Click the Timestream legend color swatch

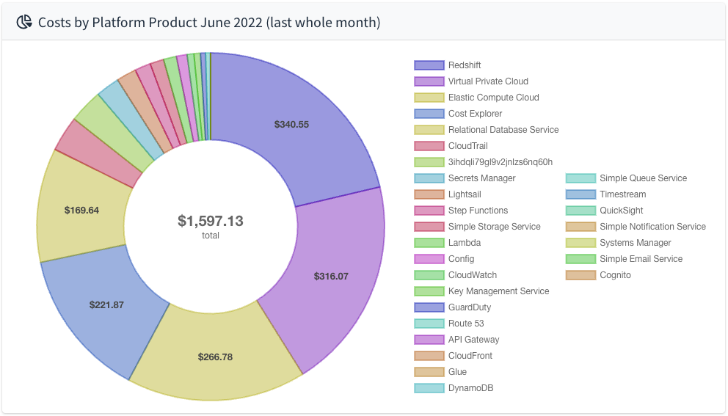coord(580,194)
